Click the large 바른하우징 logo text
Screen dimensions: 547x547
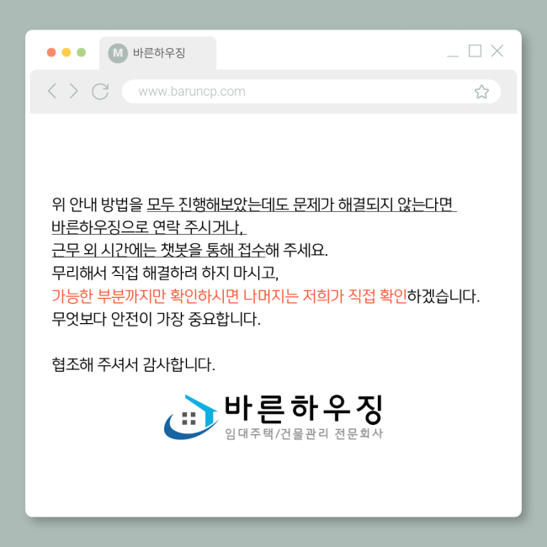304,408
